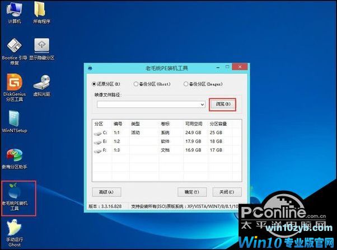This screenshot has height=250, width=337.
Task: Close the 老毛桃PE装机工具 window
Action: (x=240, y=67)
